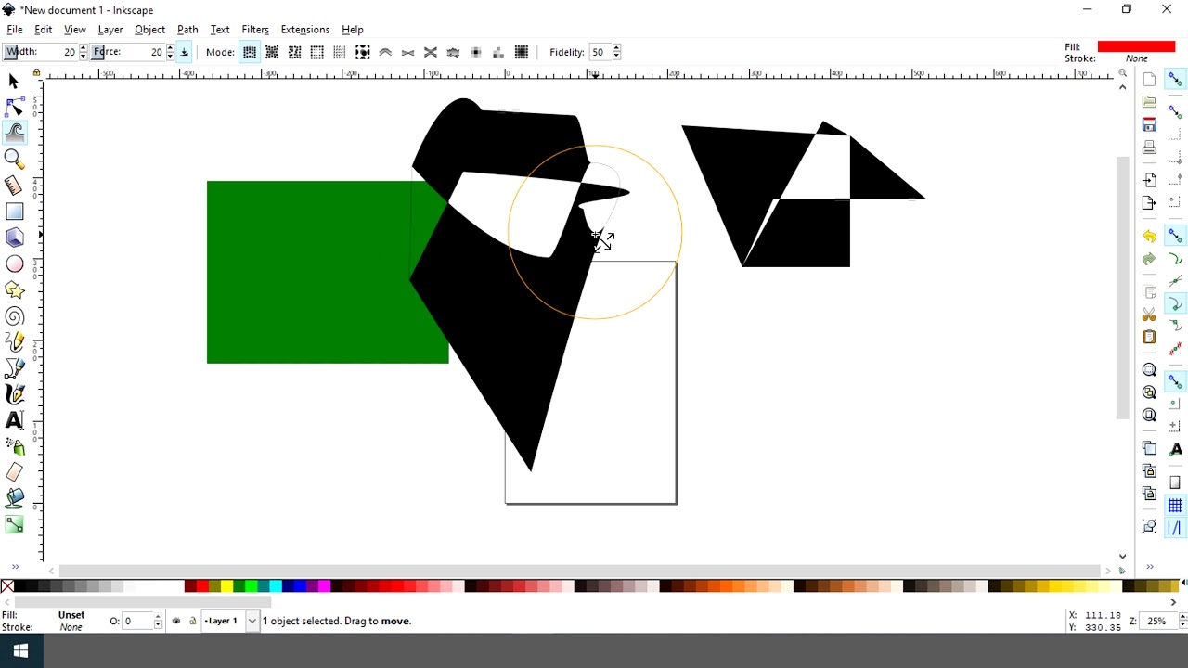
Task: Click the Cut scissors icon
Action: click(x=1149, y=315)
